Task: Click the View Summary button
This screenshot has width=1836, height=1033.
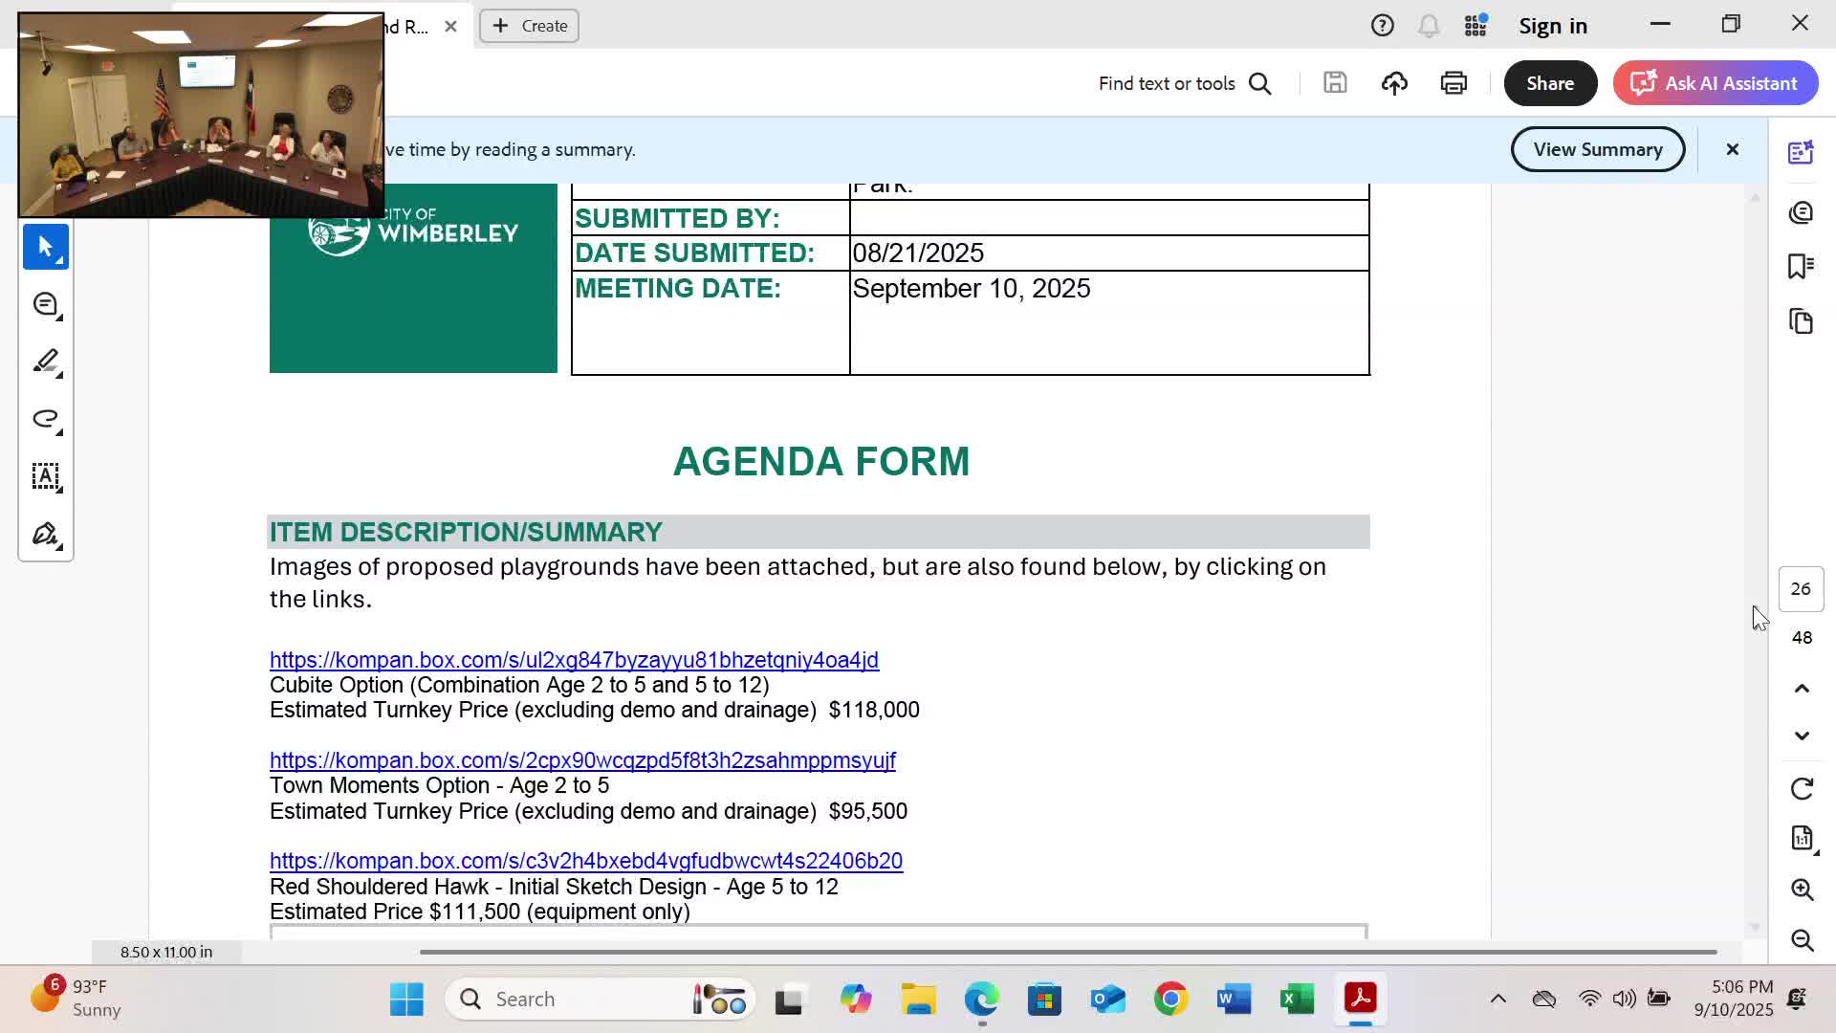Action: point(1597,149)
